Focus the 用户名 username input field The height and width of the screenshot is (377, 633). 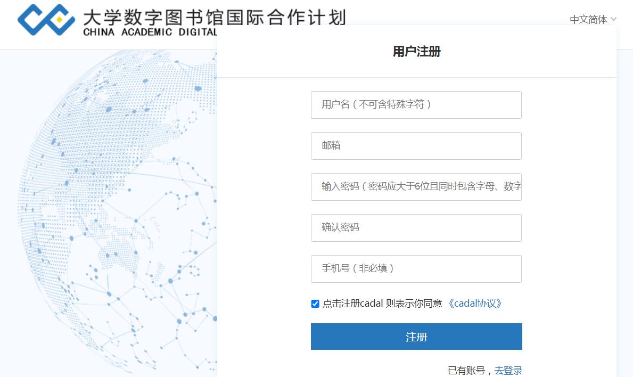pos(416,105)
